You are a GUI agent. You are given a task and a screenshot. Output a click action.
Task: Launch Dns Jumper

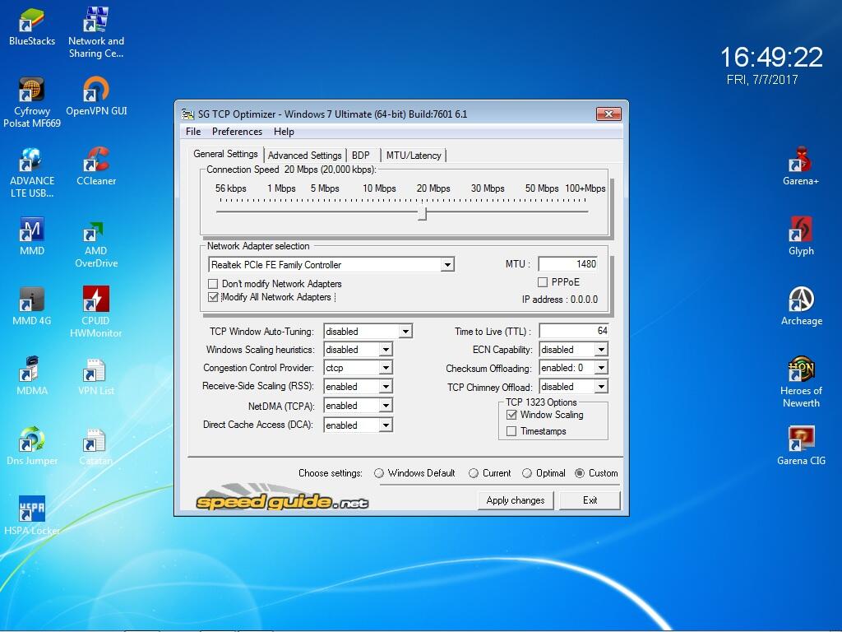coord(31,439)
